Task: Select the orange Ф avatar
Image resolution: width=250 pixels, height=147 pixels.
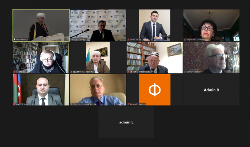Action: click(155, 90)
